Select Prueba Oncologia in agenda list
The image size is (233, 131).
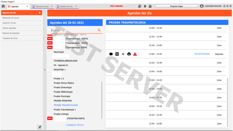point(62,96)
